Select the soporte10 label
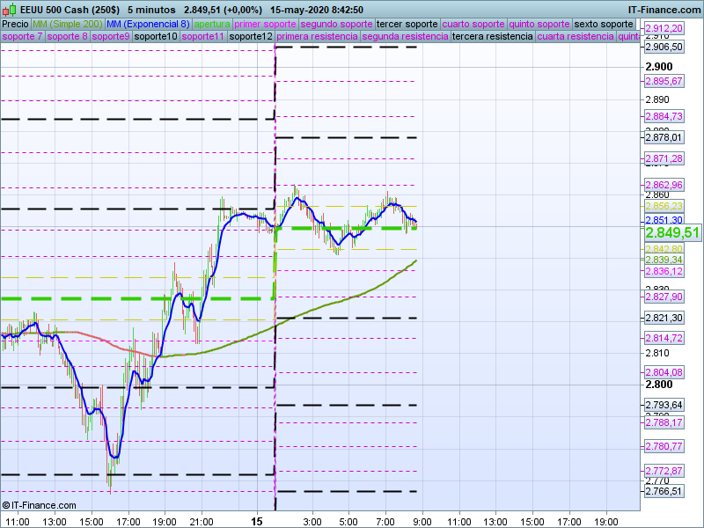This screenshot has width=704, height=528. click(157, 37)
